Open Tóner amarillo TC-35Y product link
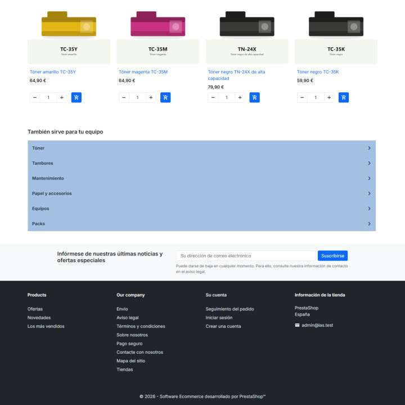Viewport: 405px width, 405px height. 53,72
